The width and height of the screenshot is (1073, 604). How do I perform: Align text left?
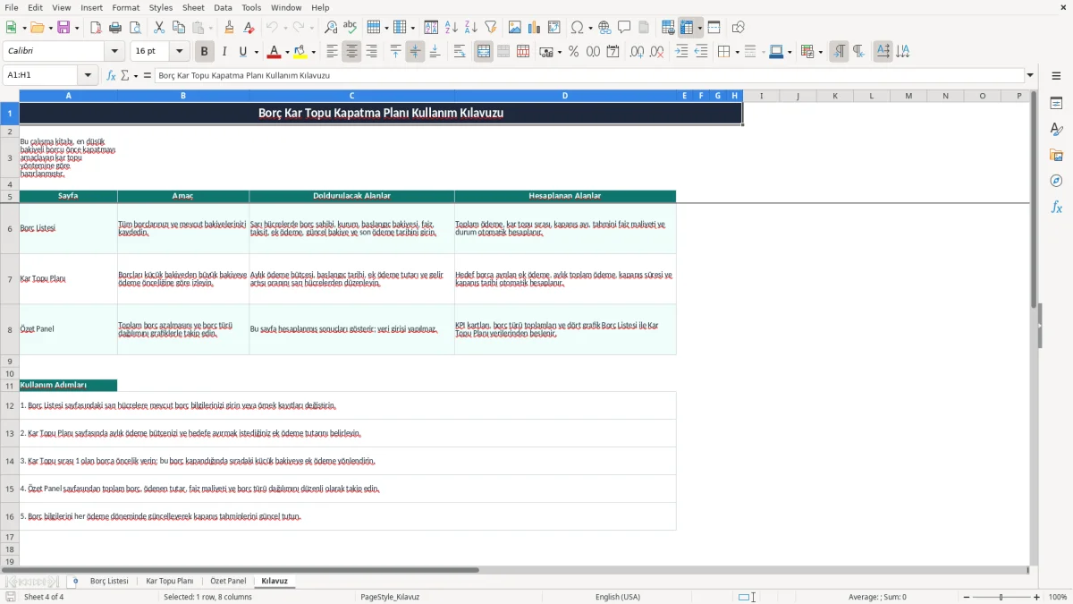(332, 52)
